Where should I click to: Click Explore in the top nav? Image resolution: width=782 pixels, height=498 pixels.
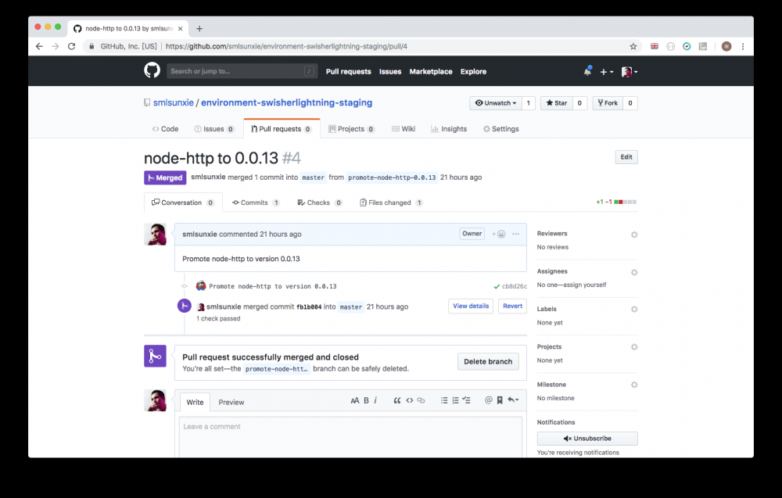pyautogui.click(x=473, y=72)
